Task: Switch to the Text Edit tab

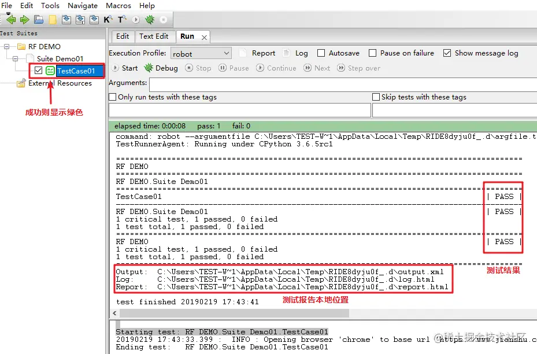Action: [x=154, y=36]
